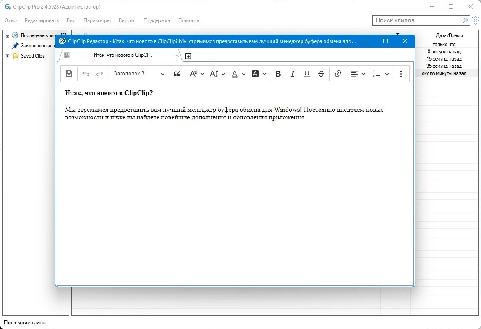The image size is (481, 329).
Task: Click the heading 'Итак, что нового в ClipClip?'
Action: [109, 93]
